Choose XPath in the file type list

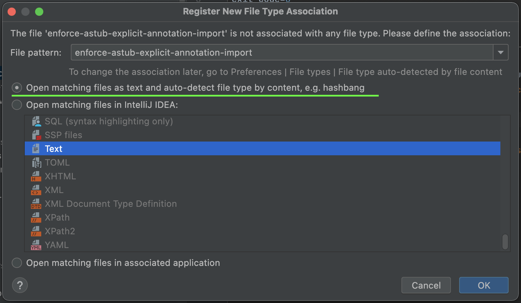point(57,217)
